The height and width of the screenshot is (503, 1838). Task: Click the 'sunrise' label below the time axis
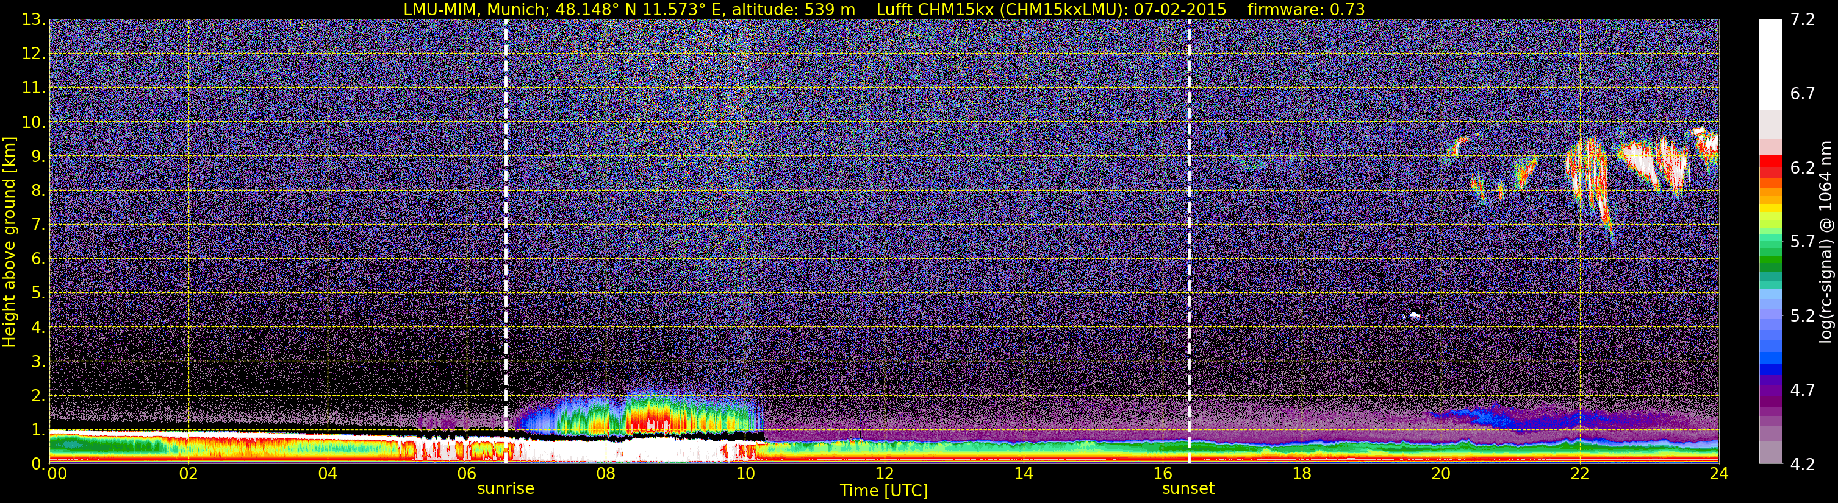click(505, 489)
